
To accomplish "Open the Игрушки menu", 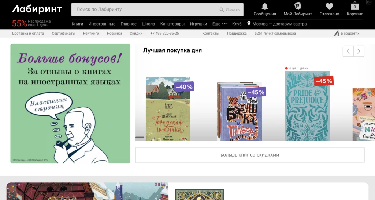I will click(x=198, y=24).
